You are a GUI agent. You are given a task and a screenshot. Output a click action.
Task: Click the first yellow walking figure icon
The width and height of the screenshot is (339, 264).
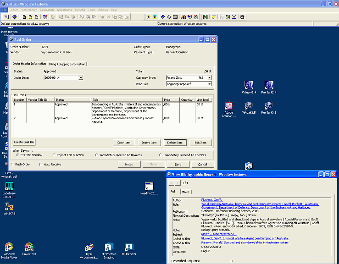pyautogui.click(x=149, y=17)
